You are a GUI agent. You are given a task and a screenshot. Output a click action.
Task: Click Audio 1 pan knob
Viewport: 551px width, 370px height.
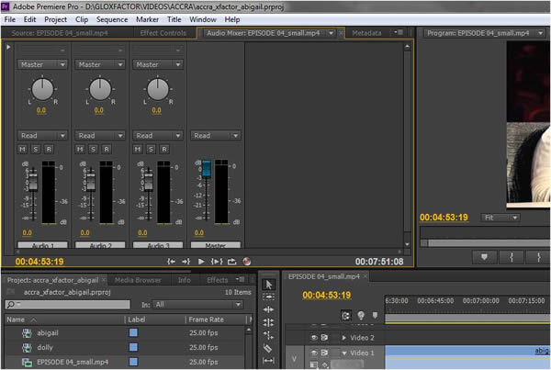[x=42, y=89]
